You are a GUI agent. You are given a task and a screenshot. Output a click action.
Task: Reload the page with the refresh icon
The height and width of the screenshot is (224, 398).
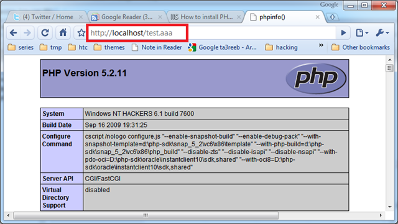(45, 33)
